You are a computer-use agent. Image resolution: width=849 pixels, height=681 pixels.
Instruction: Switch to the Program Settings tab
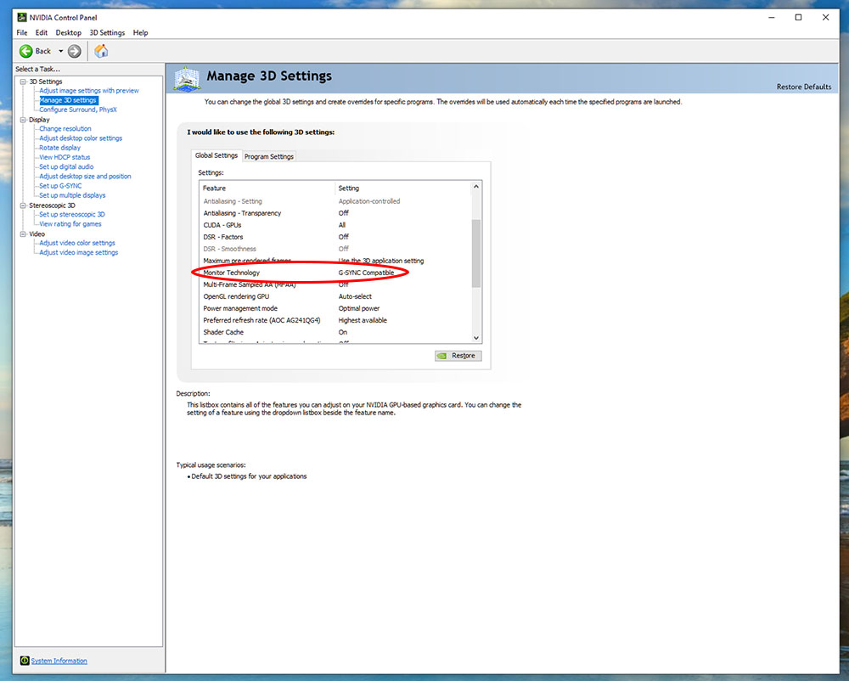pos(269,156)
